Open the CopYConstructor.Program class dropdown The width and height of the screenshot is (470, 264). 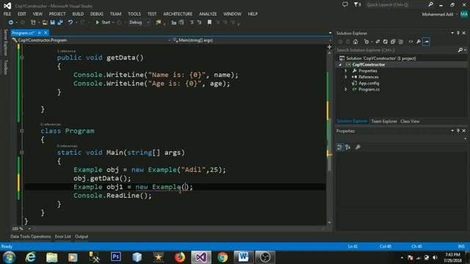[91, 40]
